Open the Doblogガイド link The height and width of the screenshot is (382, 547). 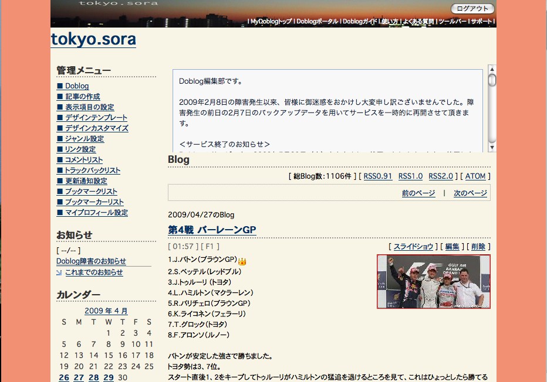(360, 21)
